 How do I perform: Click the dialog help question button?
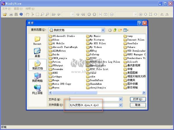click(x=139, y=23)
